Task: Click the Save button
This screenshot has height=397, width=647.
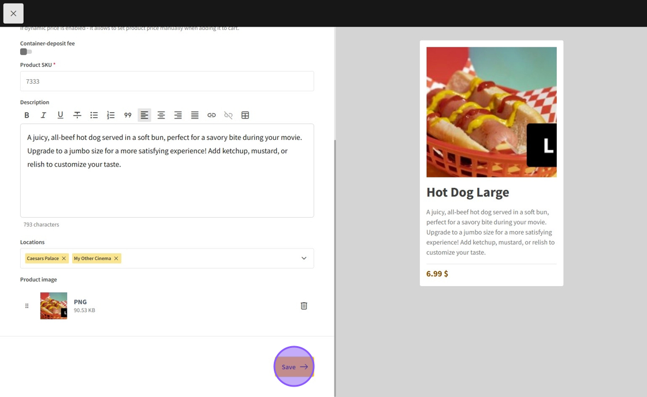Action: pyautogui.click(x=294, y=367)
